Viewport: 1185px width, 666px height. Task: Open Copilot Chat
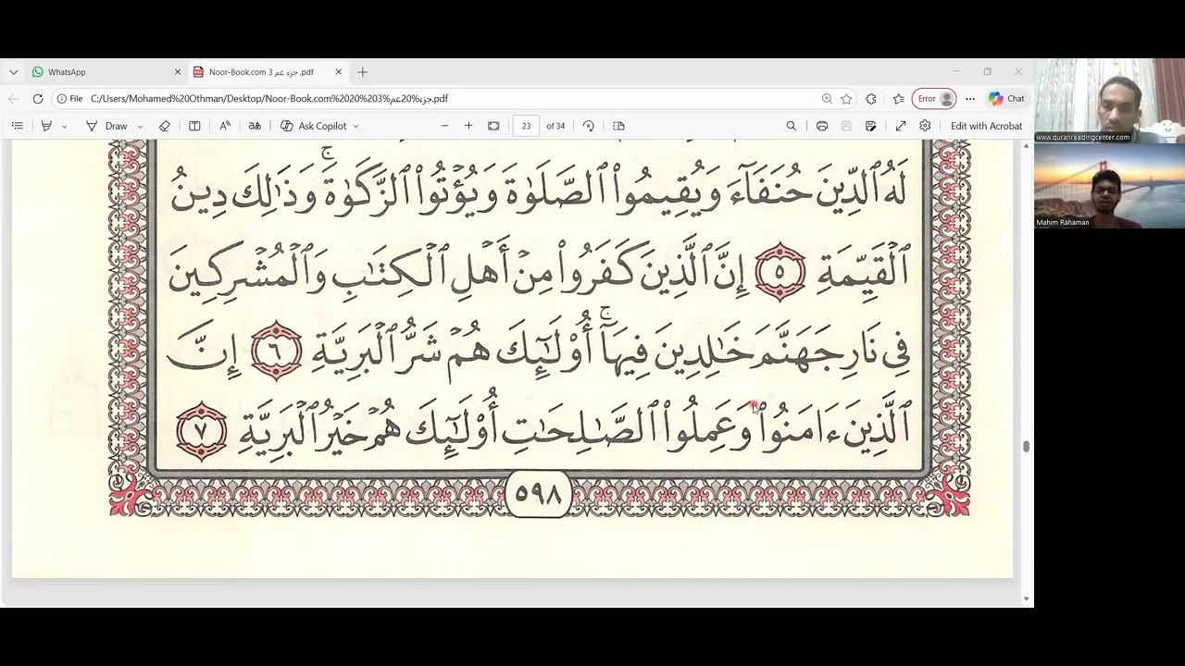pos(1006,98)
